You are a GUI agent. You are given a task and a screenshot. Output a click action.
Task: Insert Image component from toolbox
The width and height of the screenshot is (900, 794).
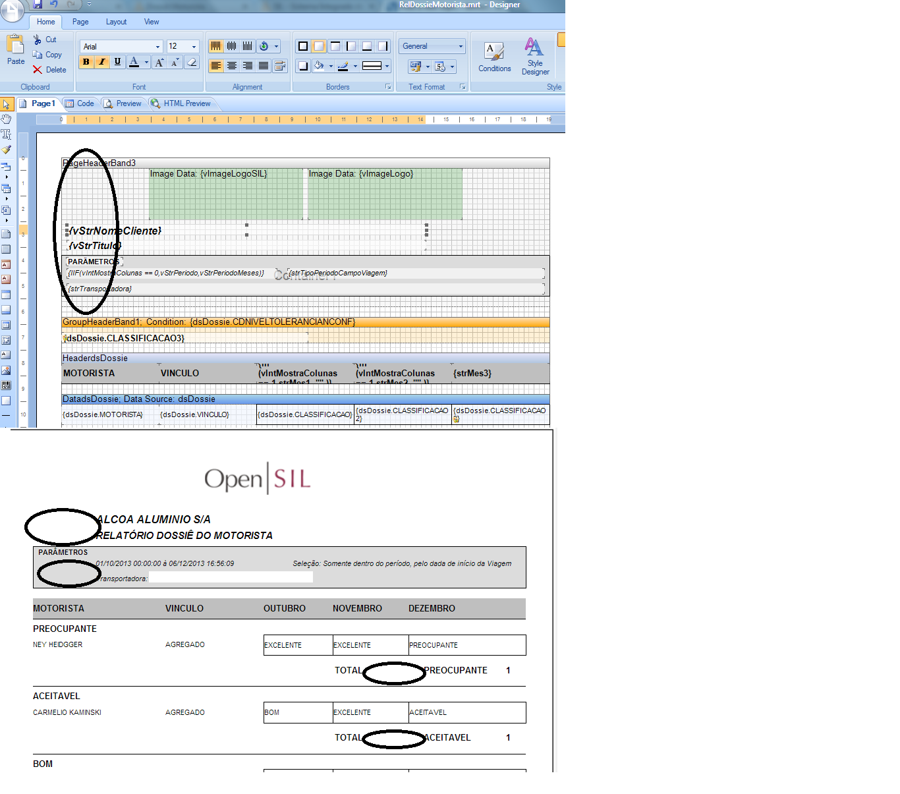[x=6, y=370]
